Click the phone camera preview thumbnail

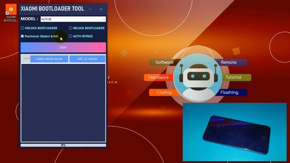click(235, 132)
